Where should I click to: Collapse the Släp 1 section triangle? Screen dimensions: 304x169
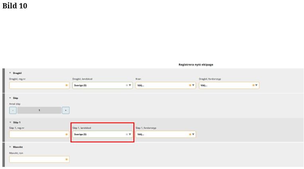pos(10,122)
